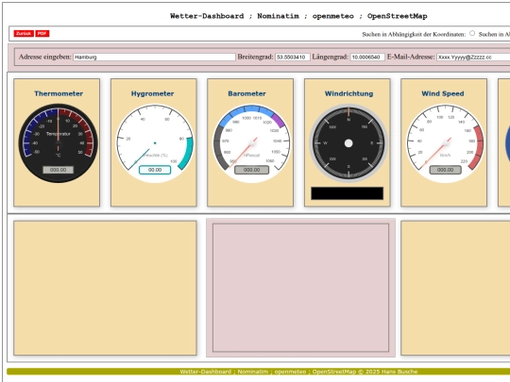Screen dimensions: 510x382
Task: Click the address input field containing Hamburg
Action: coord(154,58)
